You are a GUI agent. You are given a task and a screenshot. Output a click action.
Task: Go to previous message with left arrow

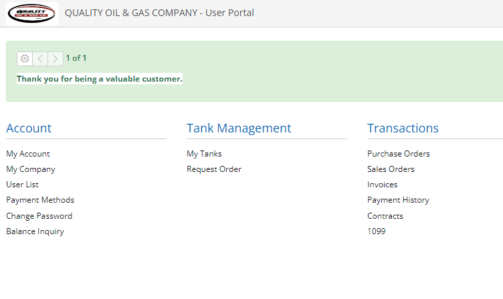click(x=40, y=58)
